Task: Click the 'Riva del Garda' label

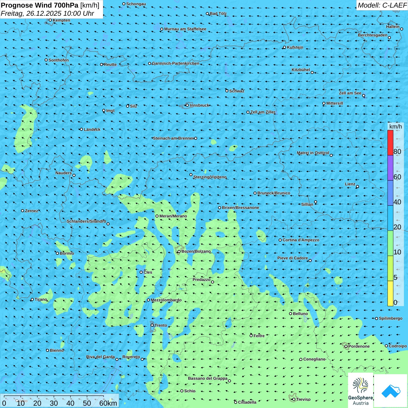Action: pos(101,357)
